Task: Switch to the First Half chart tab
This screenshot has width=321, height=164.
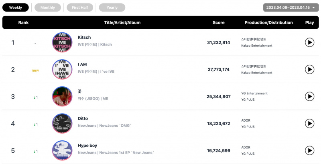Action: [x=80, y=8]
